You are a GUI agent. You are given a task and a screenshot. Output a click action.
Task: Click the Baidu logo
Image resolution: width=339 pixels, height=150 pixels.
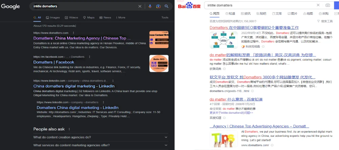tap(190, 5)
